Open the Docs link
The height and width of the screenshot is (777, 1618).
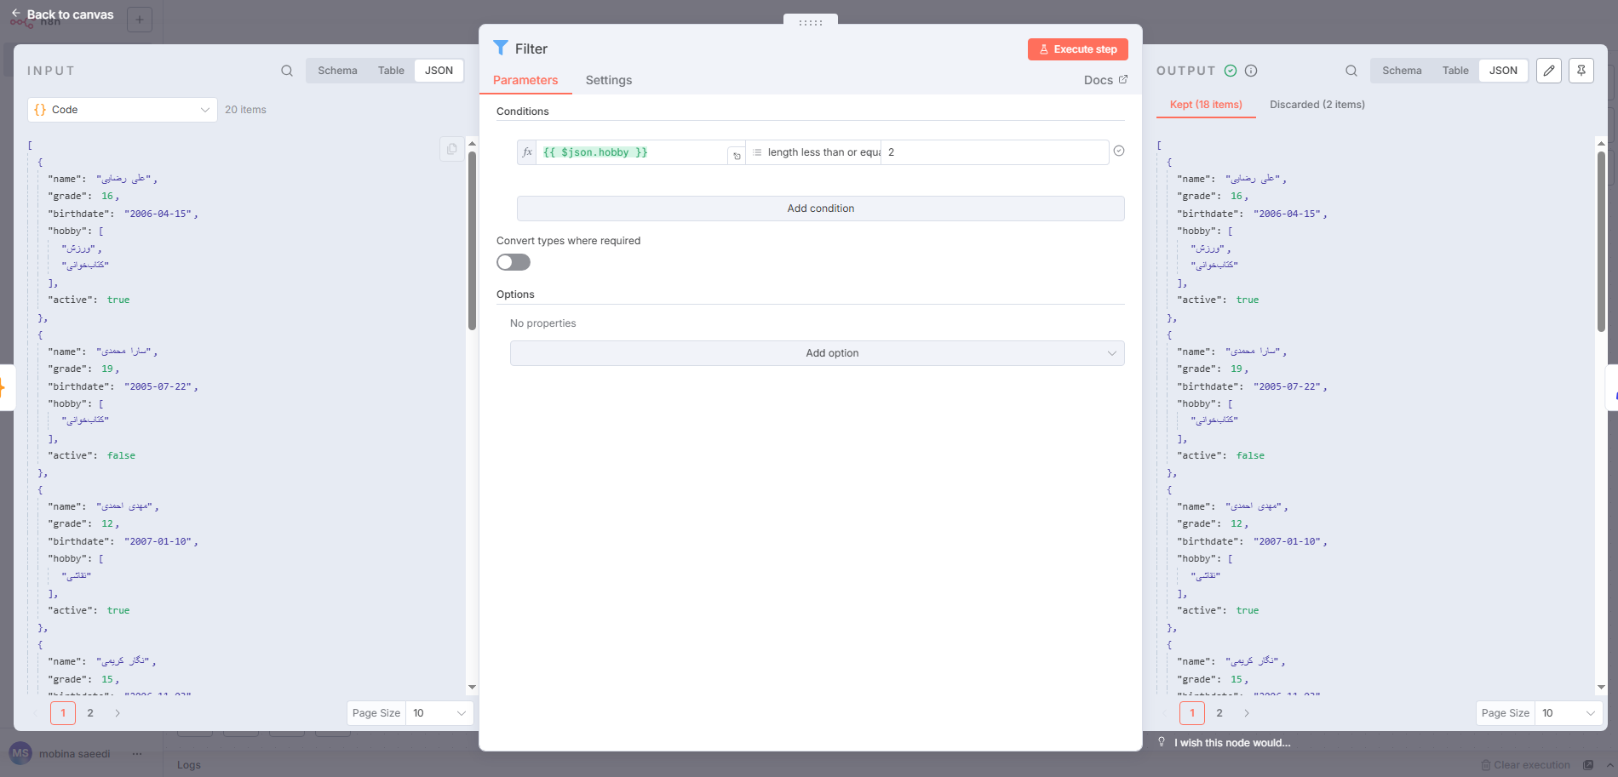pyautogui.click(x=1104, y=79)
